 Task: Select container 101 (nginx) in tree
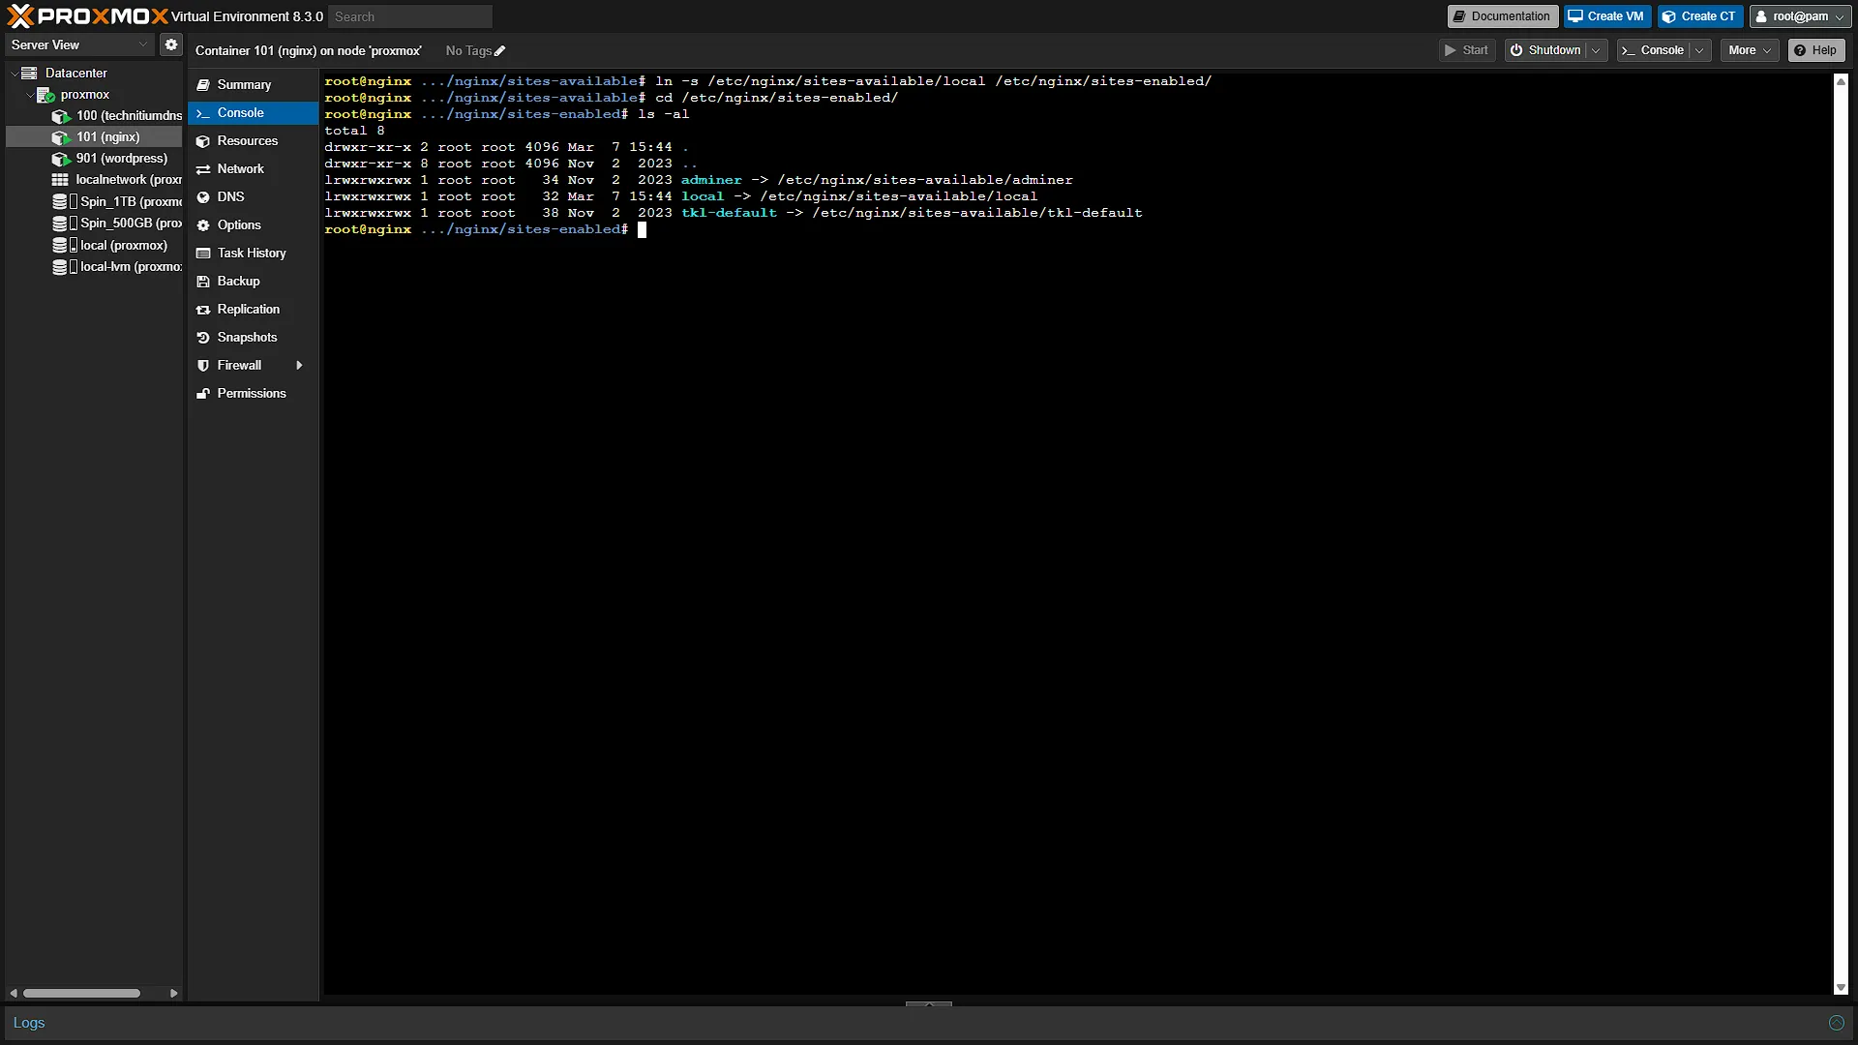click(96, 137)
